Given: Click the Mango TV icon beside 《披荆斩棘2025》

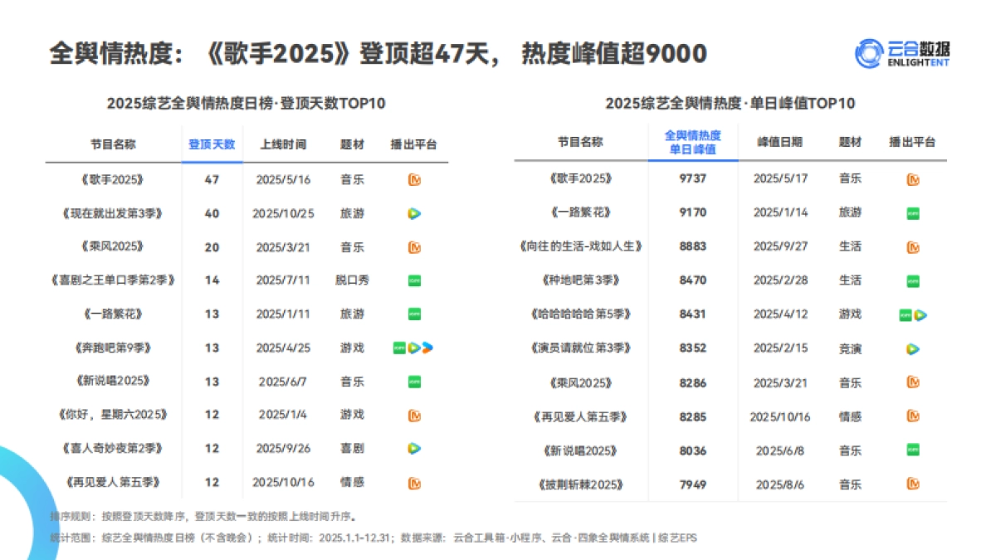Looking at the screenshot, I should [x=913, y=484].
